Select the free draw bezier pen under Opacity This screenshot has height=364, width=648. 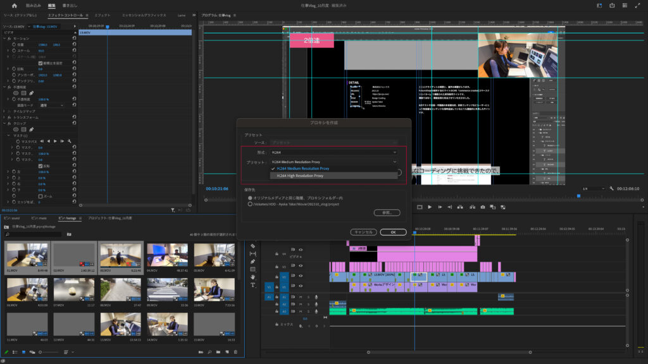click(x=32, y=94)
